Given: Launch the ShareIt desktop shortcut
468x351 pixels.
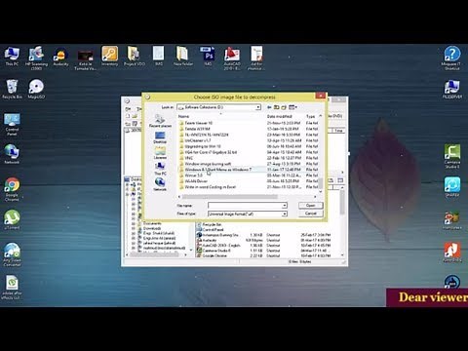Looking at the screenshot, I should point(452,187).
